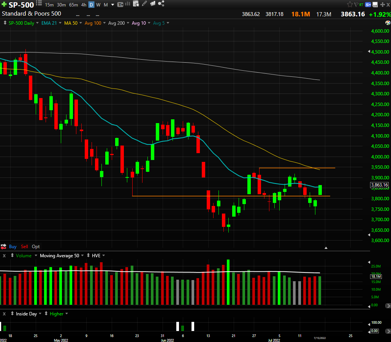Click the reorder arrows beside Higher
This screenshot has width=391, height=342.
click(x=46, y=313)
